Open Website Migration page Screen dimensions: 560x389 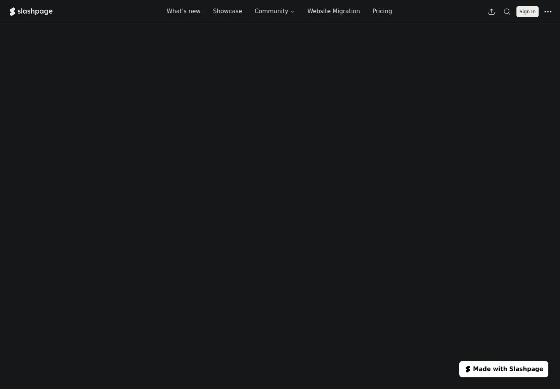tap(334, 11)
